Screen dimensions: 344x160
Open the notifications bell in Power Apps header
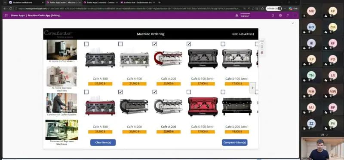tap(273, 15)
